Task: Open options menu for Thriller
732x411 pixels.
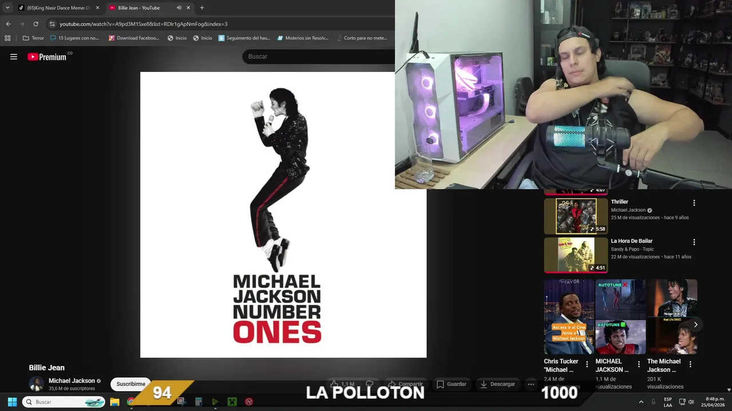Action: tap(694, 203)
